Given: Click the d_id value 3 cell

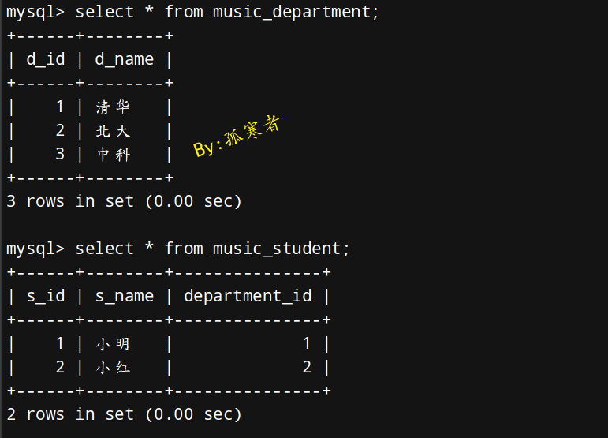Looking at the screenshot, I should tap(60, 155).
